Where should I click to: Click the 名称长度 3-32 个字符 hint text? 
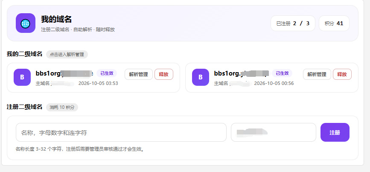[80, 149]
